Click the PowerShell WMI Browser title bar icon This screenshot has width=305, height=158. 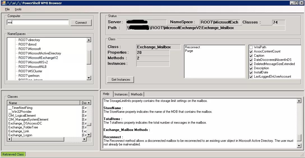point(3,3)
